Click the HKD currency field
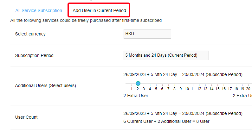 tap(147, 34)
